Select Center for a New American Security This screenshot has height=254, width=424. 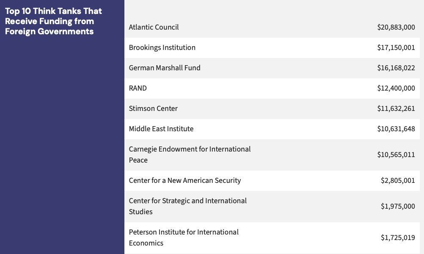pos(185,180)
